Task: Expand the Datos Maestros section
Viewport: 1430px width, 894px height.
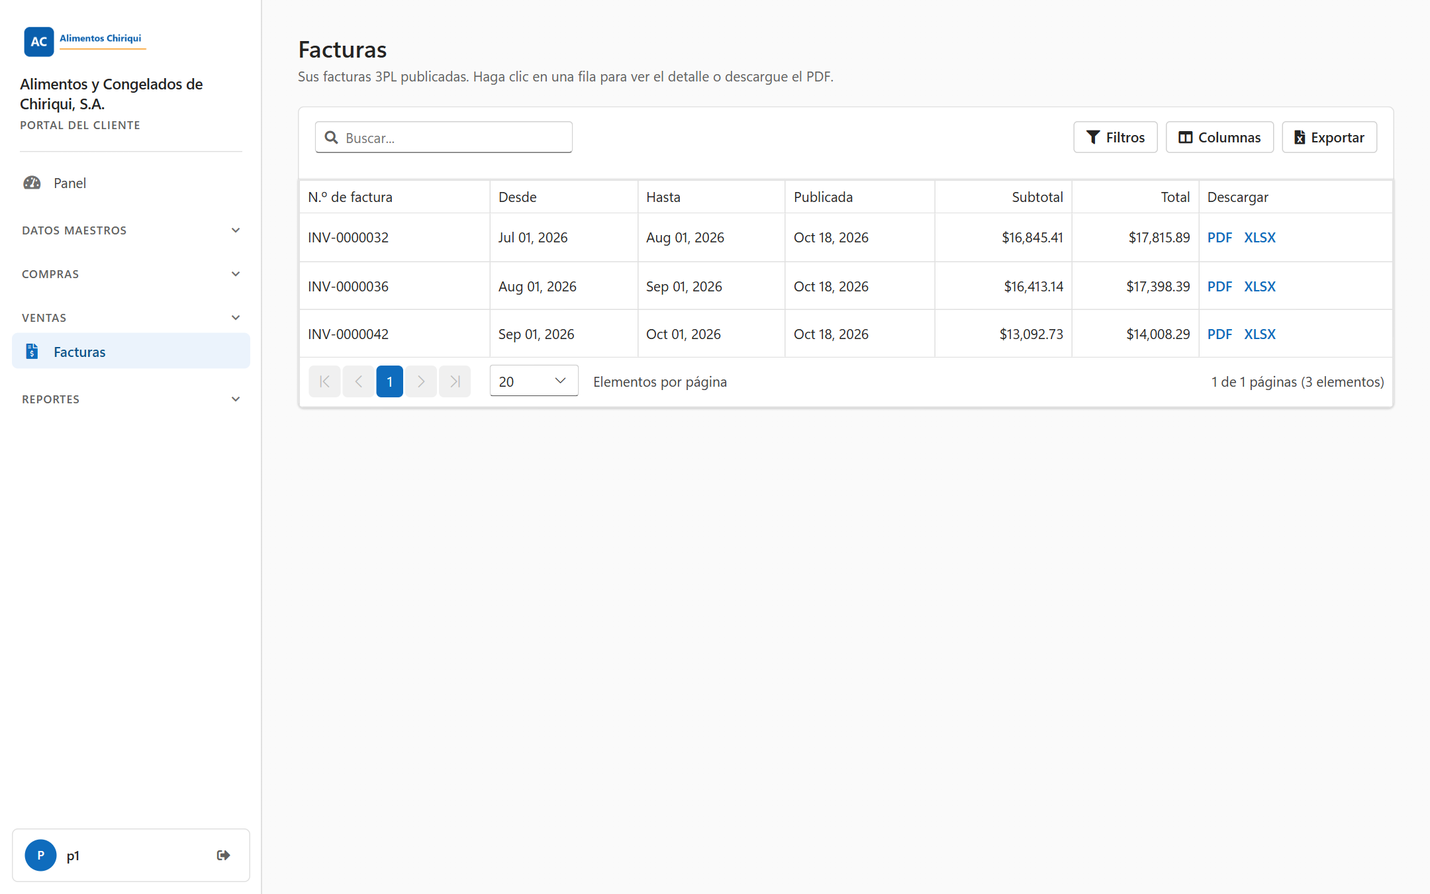Action: coord(131,230)
